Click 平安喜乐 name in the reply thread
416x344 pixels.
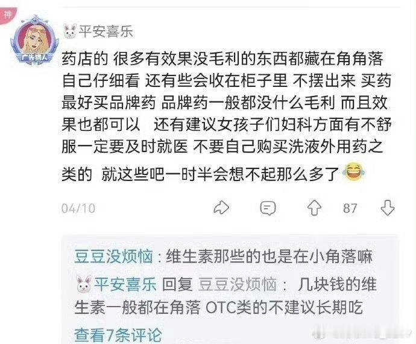click(125, 284)
